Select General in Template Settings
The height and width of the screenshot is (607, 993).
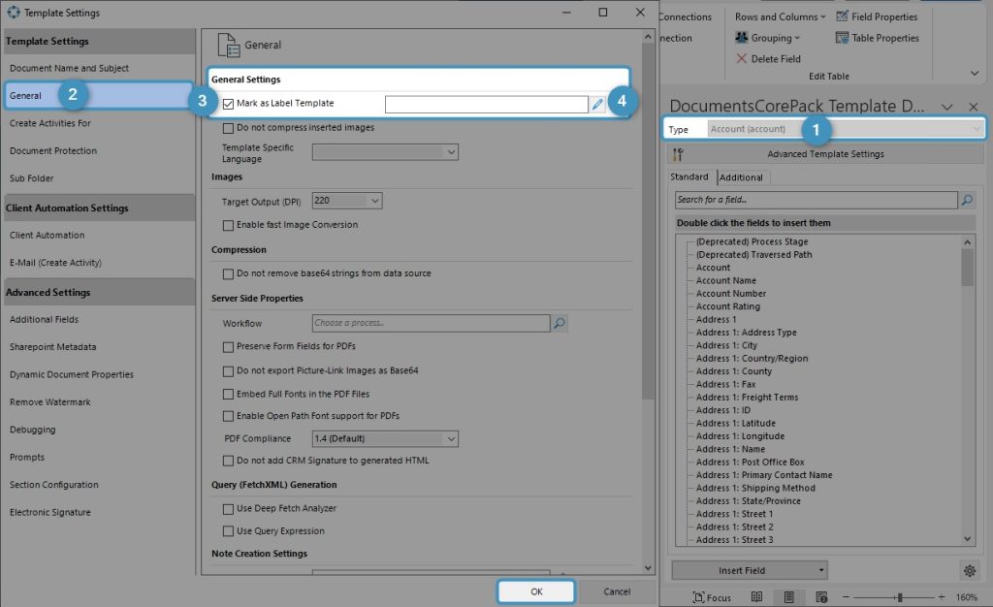[98, 96]
